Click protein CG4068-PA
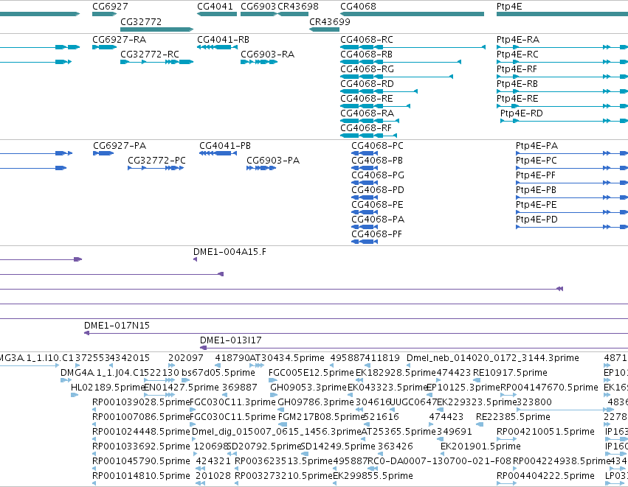 (365, 227)
